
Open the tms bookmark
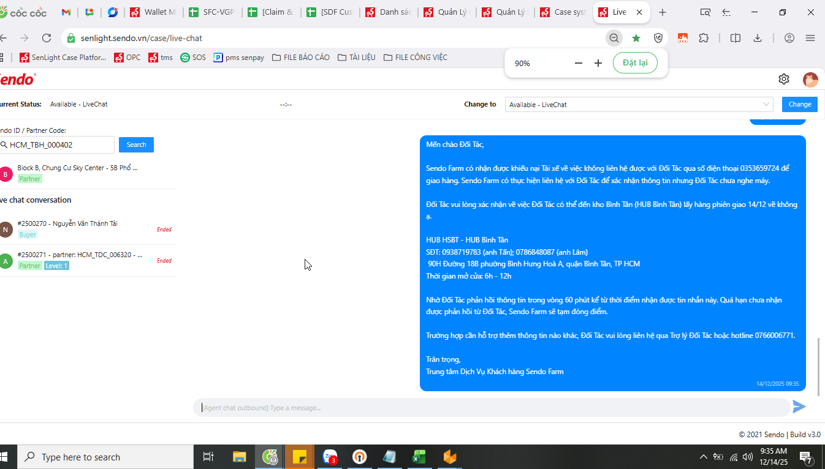(x=161, y=58)
